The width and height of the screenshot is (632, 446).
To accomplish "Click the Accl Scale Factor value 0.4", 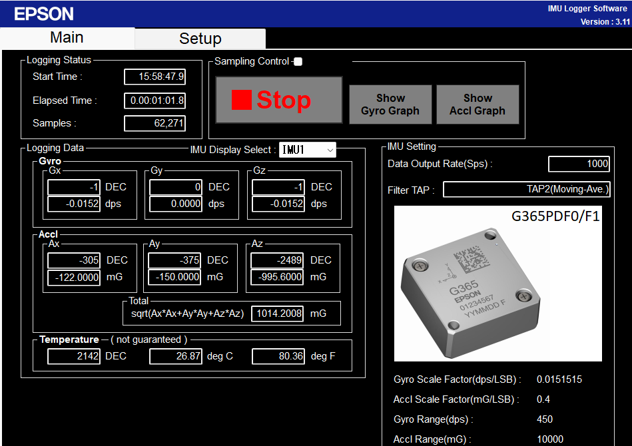I will 543,399.
